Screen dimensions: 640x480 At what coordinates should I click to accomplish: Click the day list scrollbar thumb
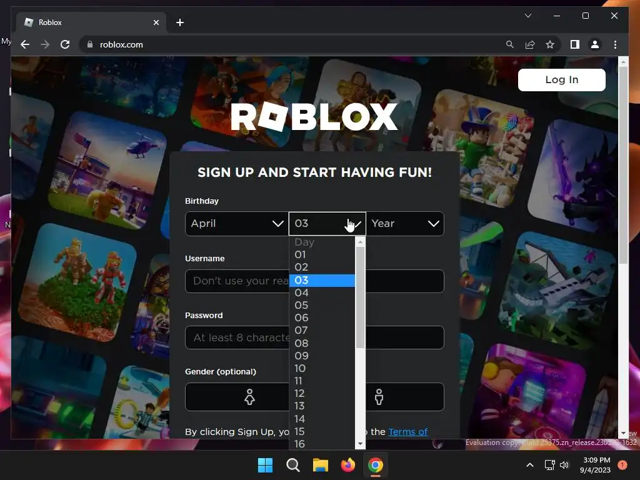360,297
